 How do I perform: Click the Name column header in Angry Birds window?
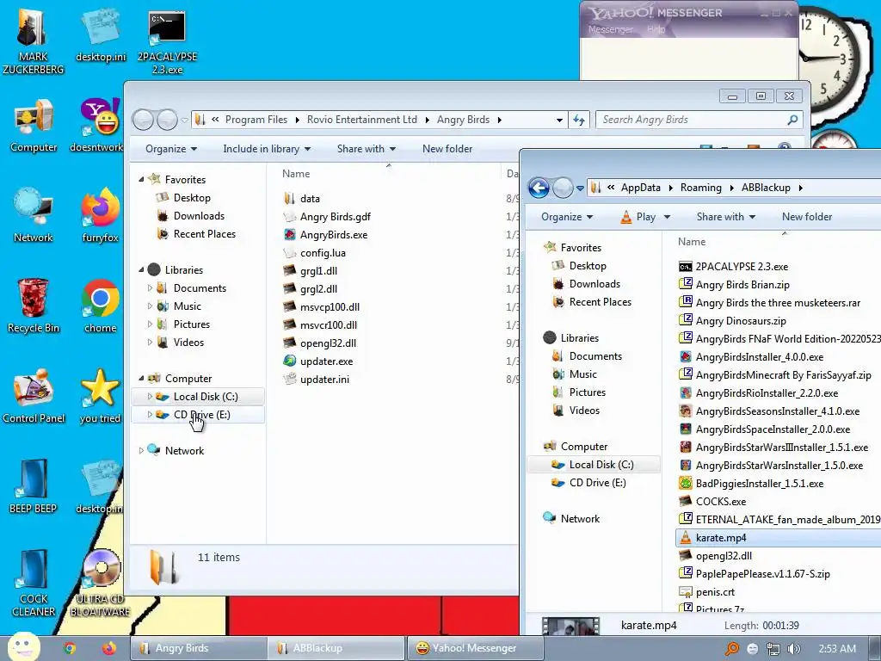(296, 174)
